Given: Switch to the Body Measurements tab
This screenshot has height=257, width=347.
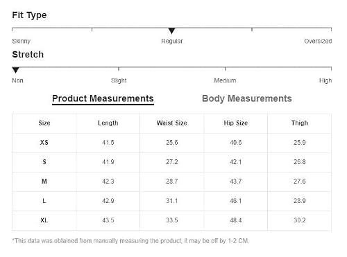Looking at the screenshot, I should coord(247,98).
